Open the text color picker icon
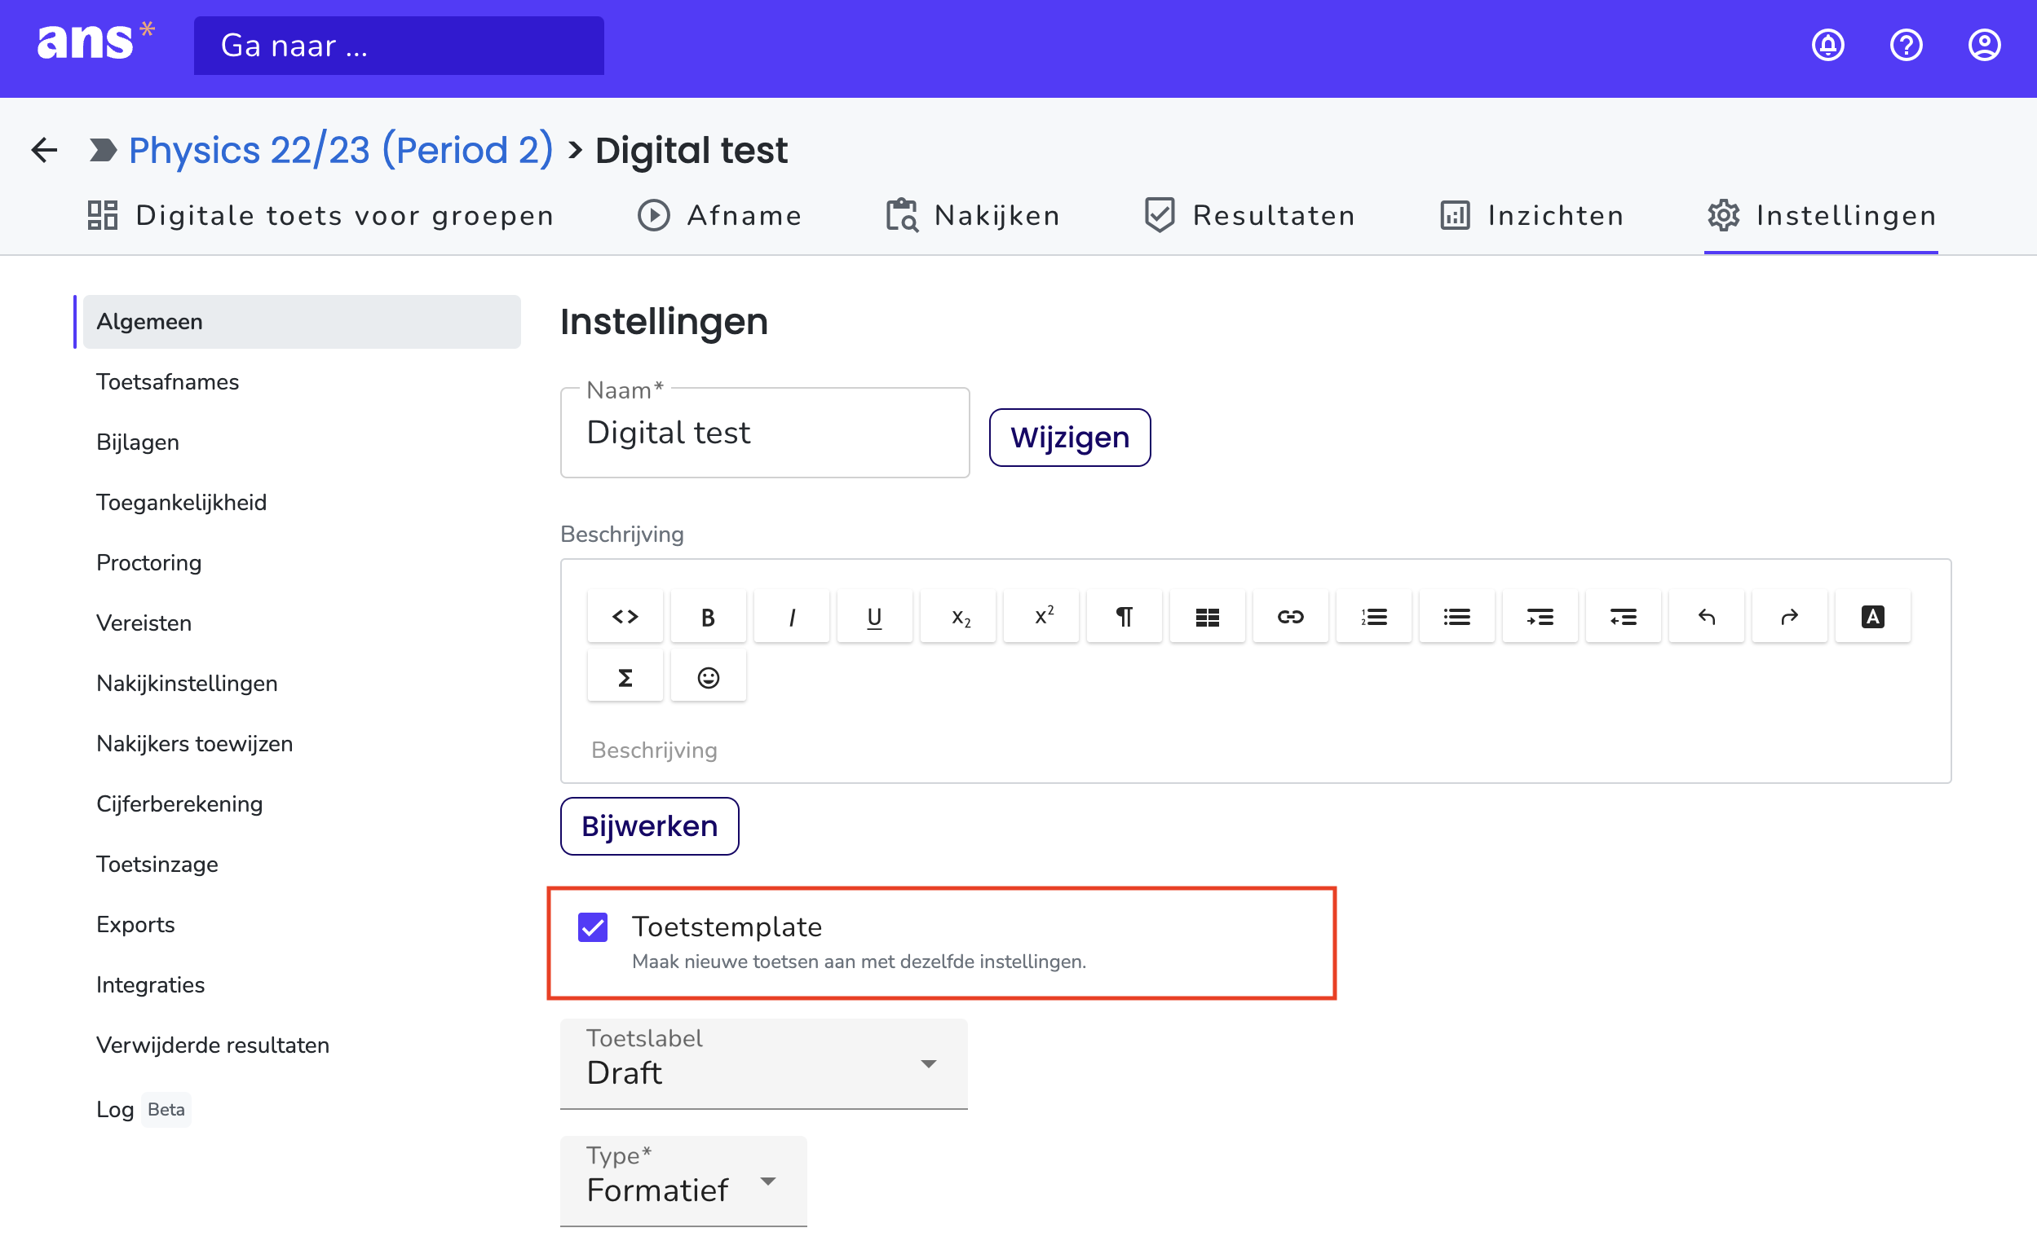Screen dimensions: 2037x1250 coord(1872,617)
